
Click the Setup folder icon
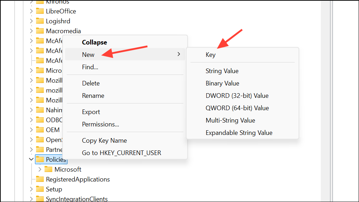tap(40, 189)
